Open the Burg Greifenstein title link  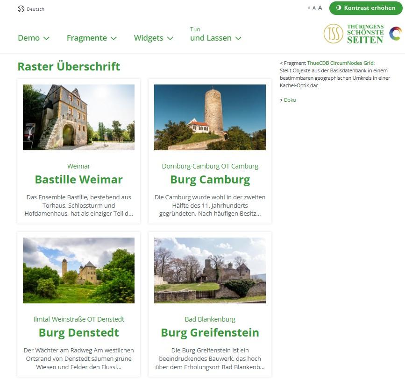point(210,333)
